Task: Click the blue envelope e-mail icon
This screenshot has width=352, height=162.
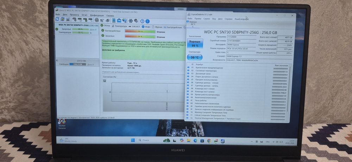Action: click(119, 21)
